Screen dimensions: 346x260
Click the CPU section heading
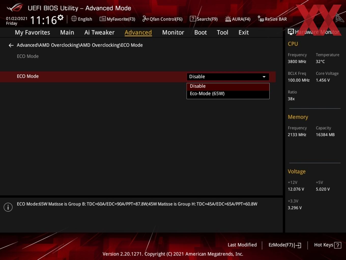click(293, 44)
